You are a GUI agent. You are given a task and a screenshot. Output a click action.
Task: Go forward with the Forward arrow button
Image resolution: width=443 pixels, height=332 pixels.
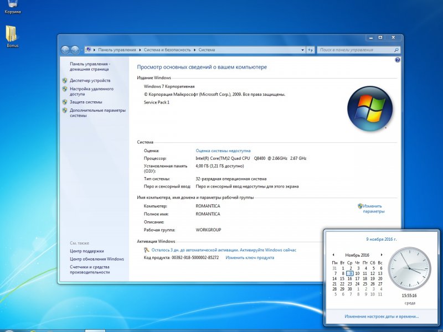[x=75, y=50]
